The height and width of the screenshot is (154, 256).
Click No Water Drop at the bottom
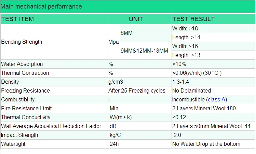(x=206, y=144)
